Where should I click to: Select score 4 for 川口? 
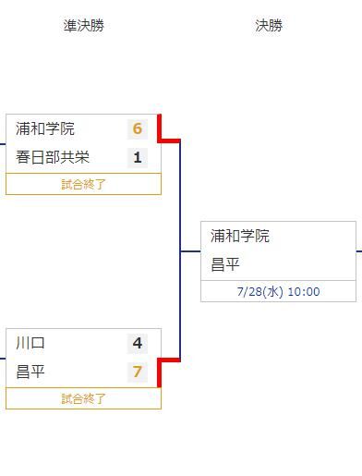point(138,343)
